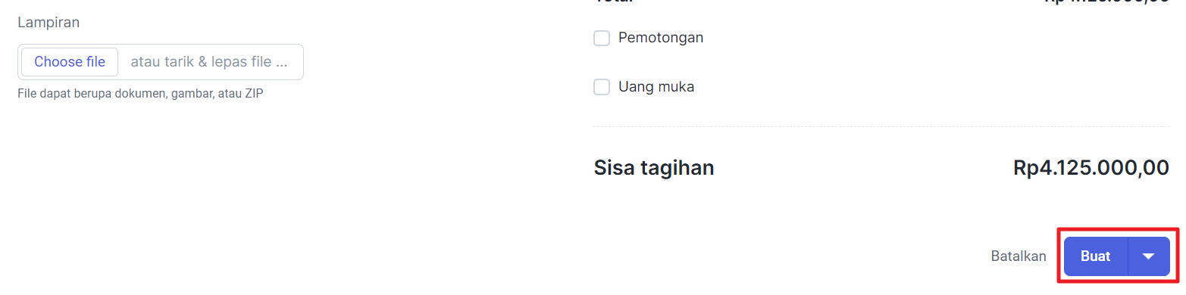Click the Buat button to create
Viewport: 1186px width, 295px height.
point(1096,256)
